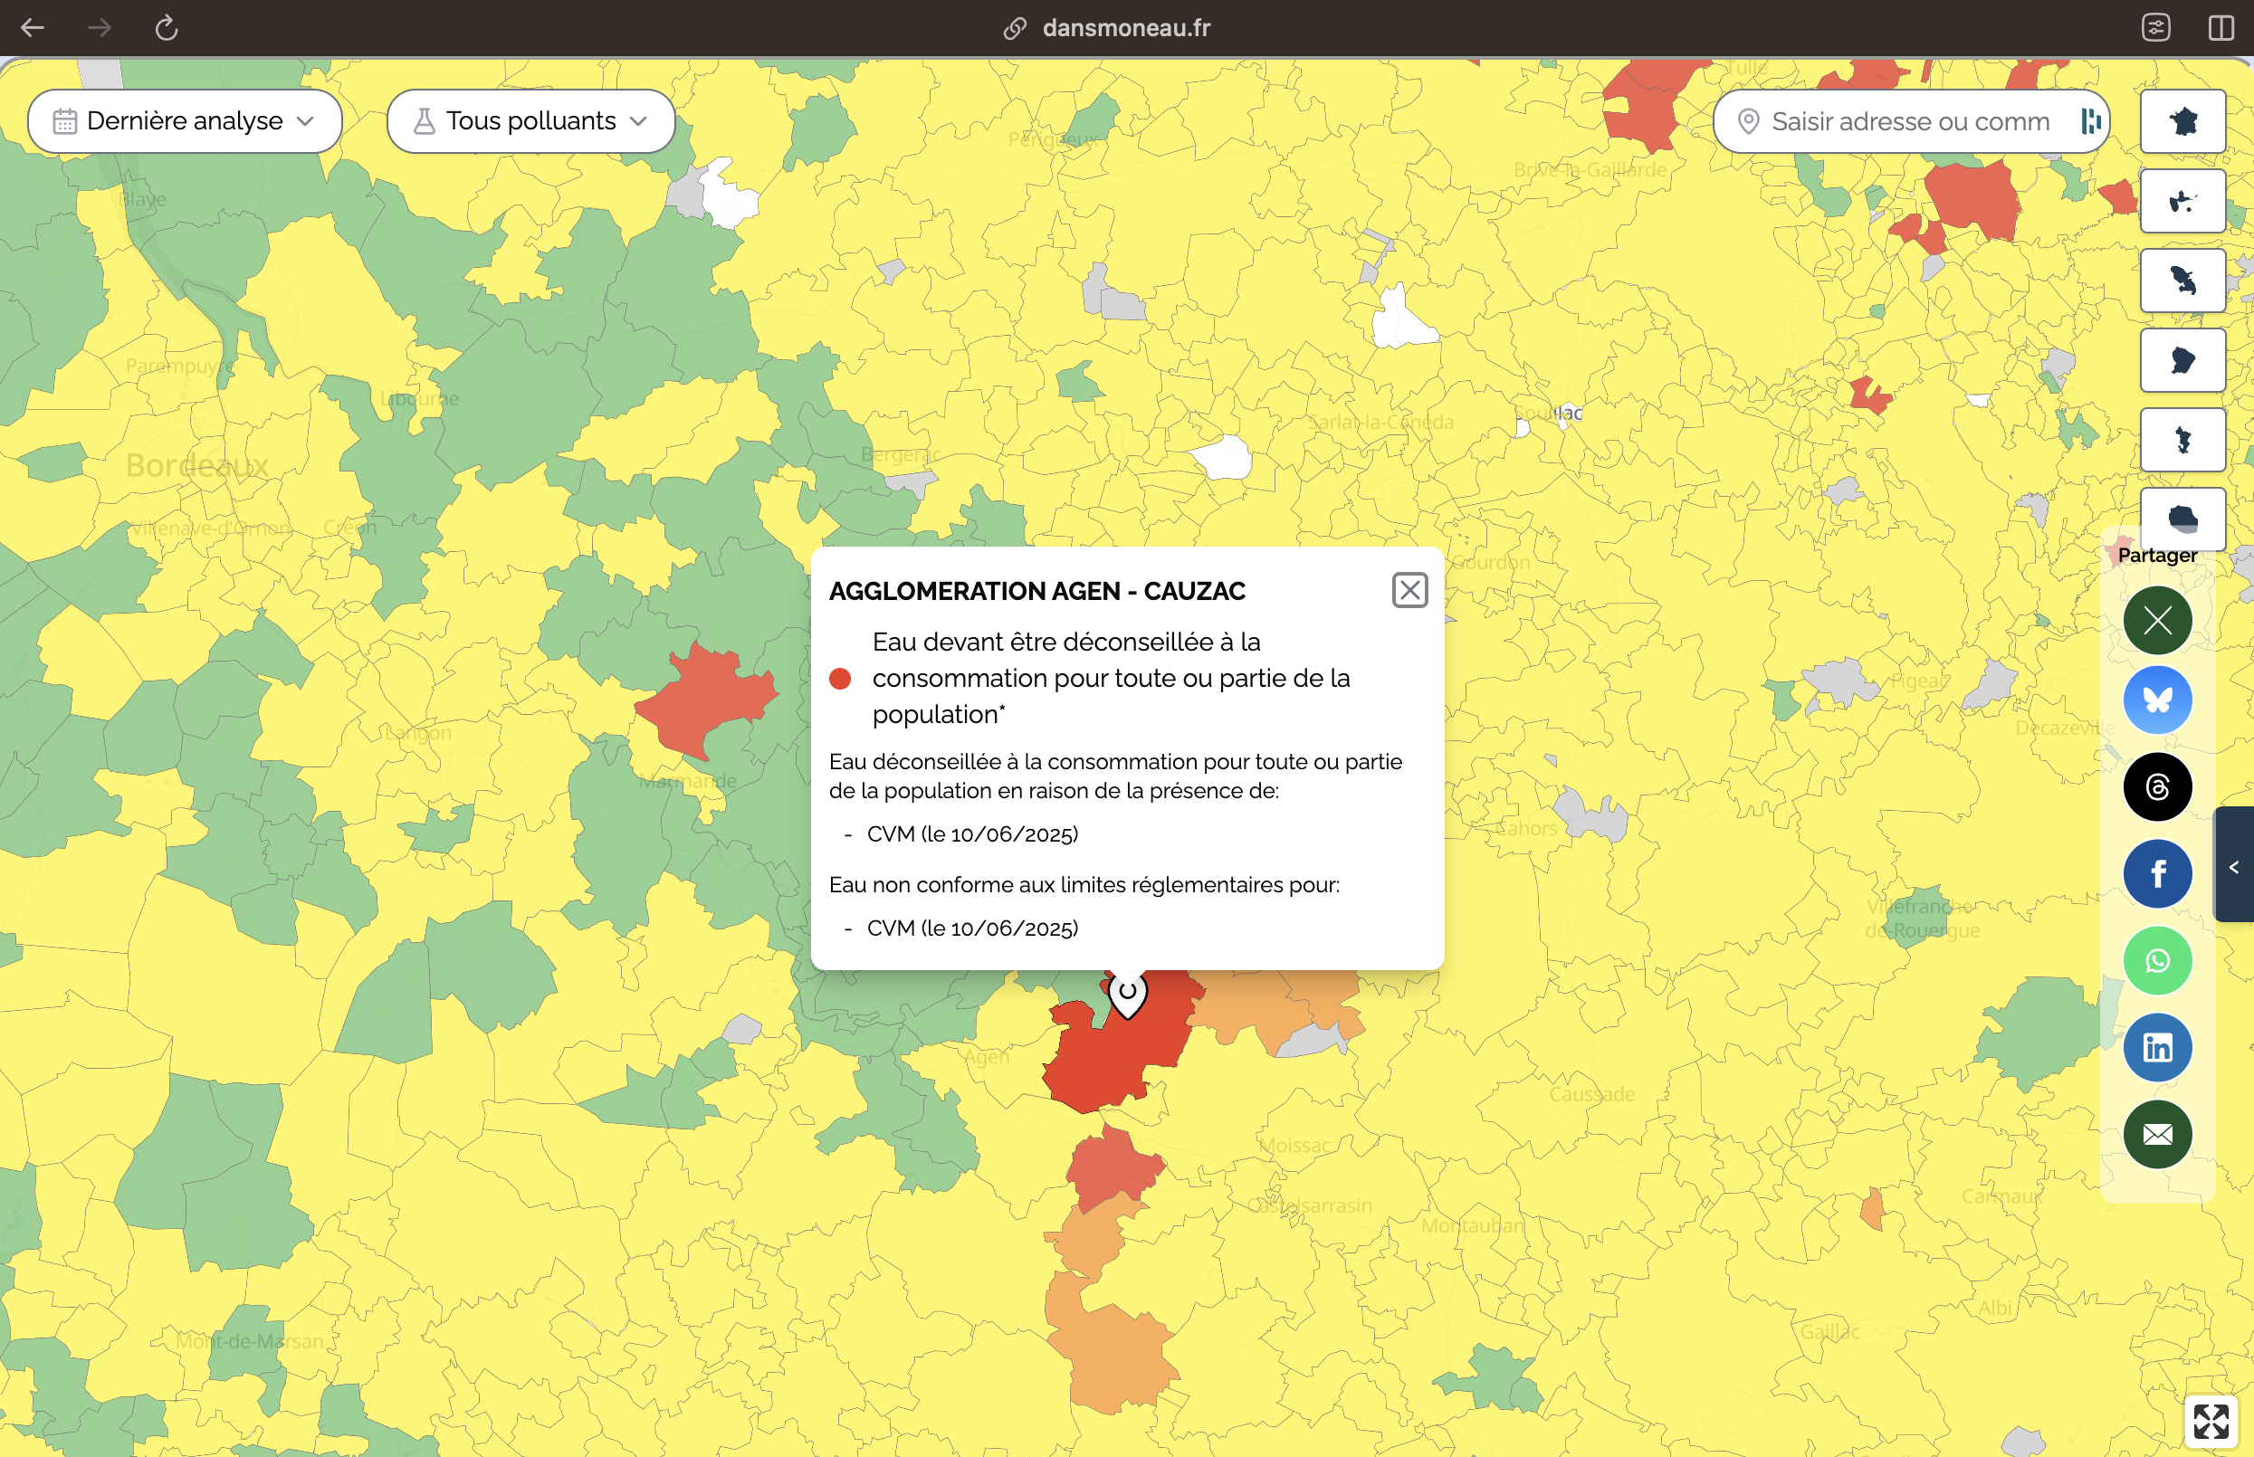Select the metropolitan France map view
The height and width of the screenshot is (1457, 2254).
click(x=2183, y=121)
